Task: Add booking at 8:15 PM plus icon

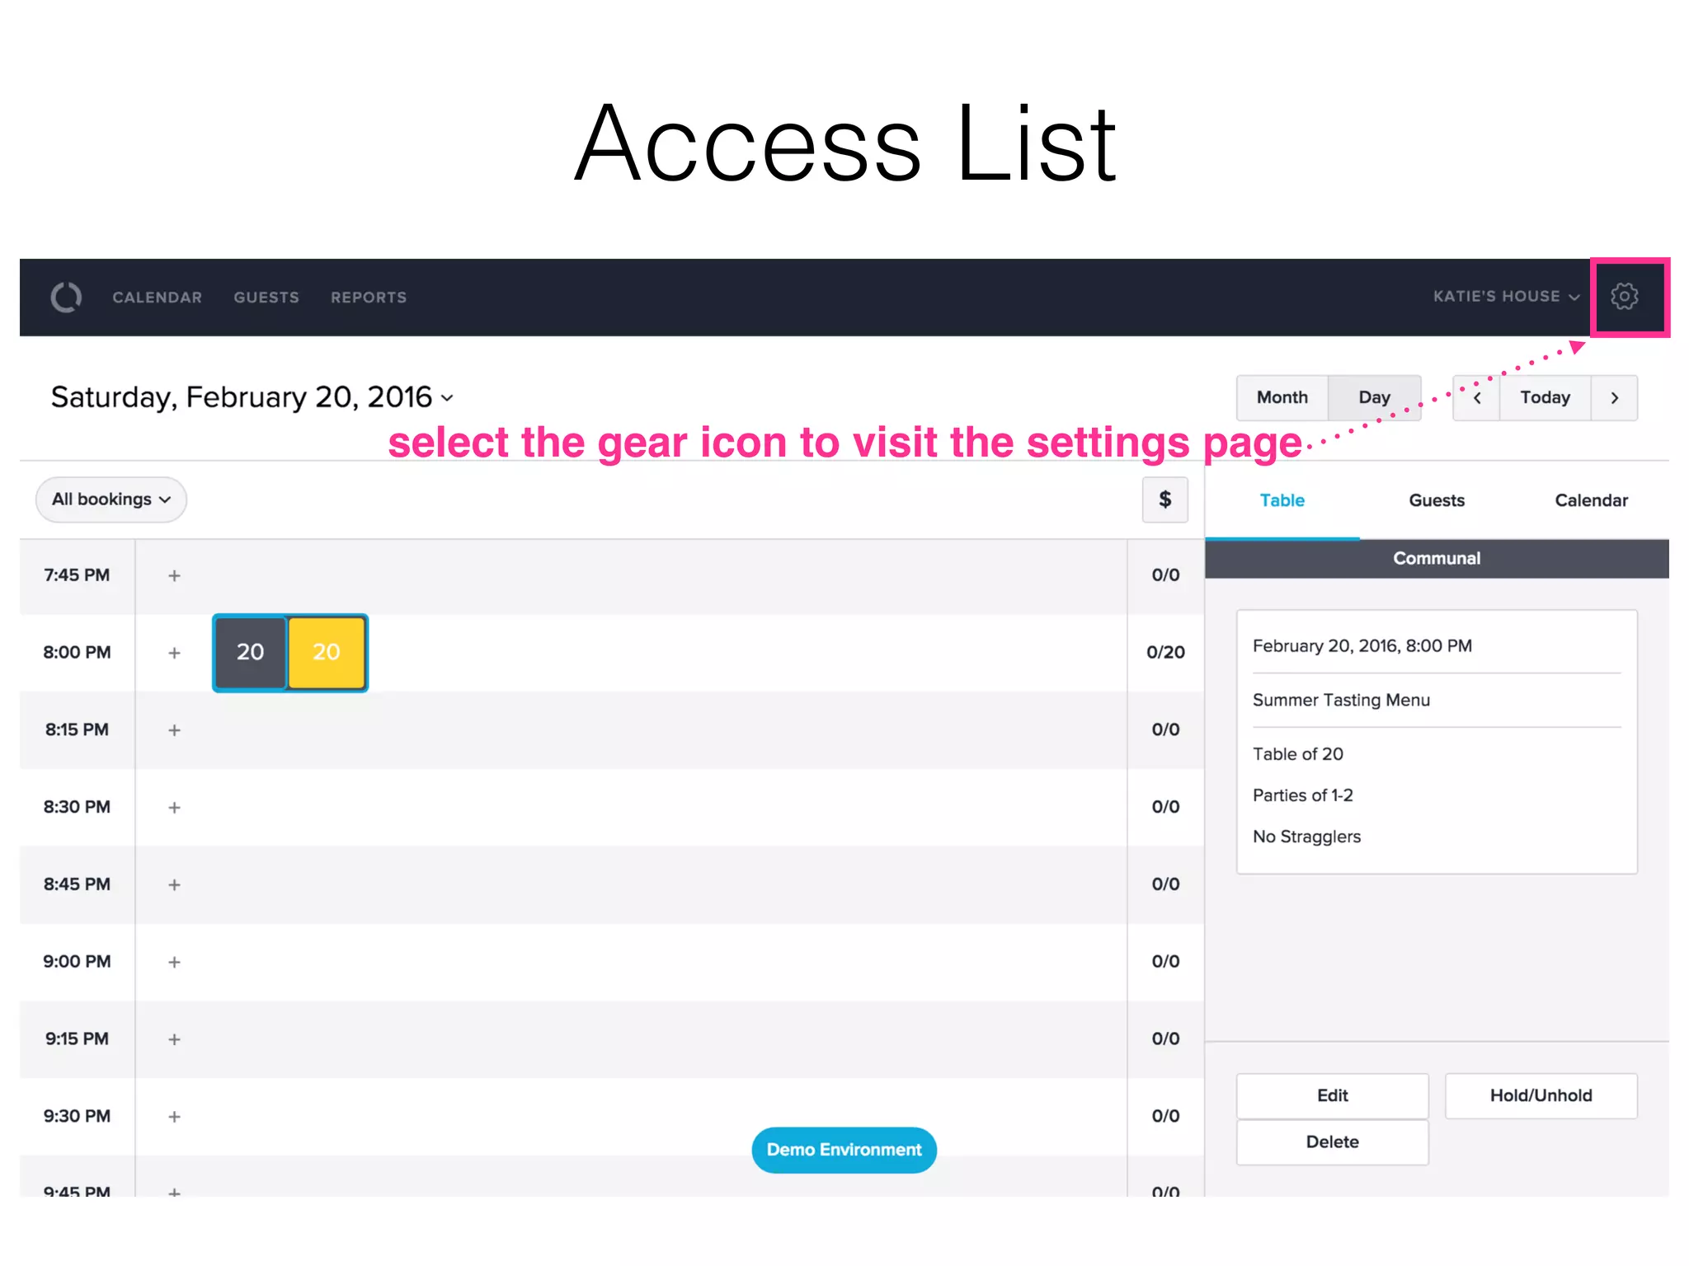Action: 174,730
